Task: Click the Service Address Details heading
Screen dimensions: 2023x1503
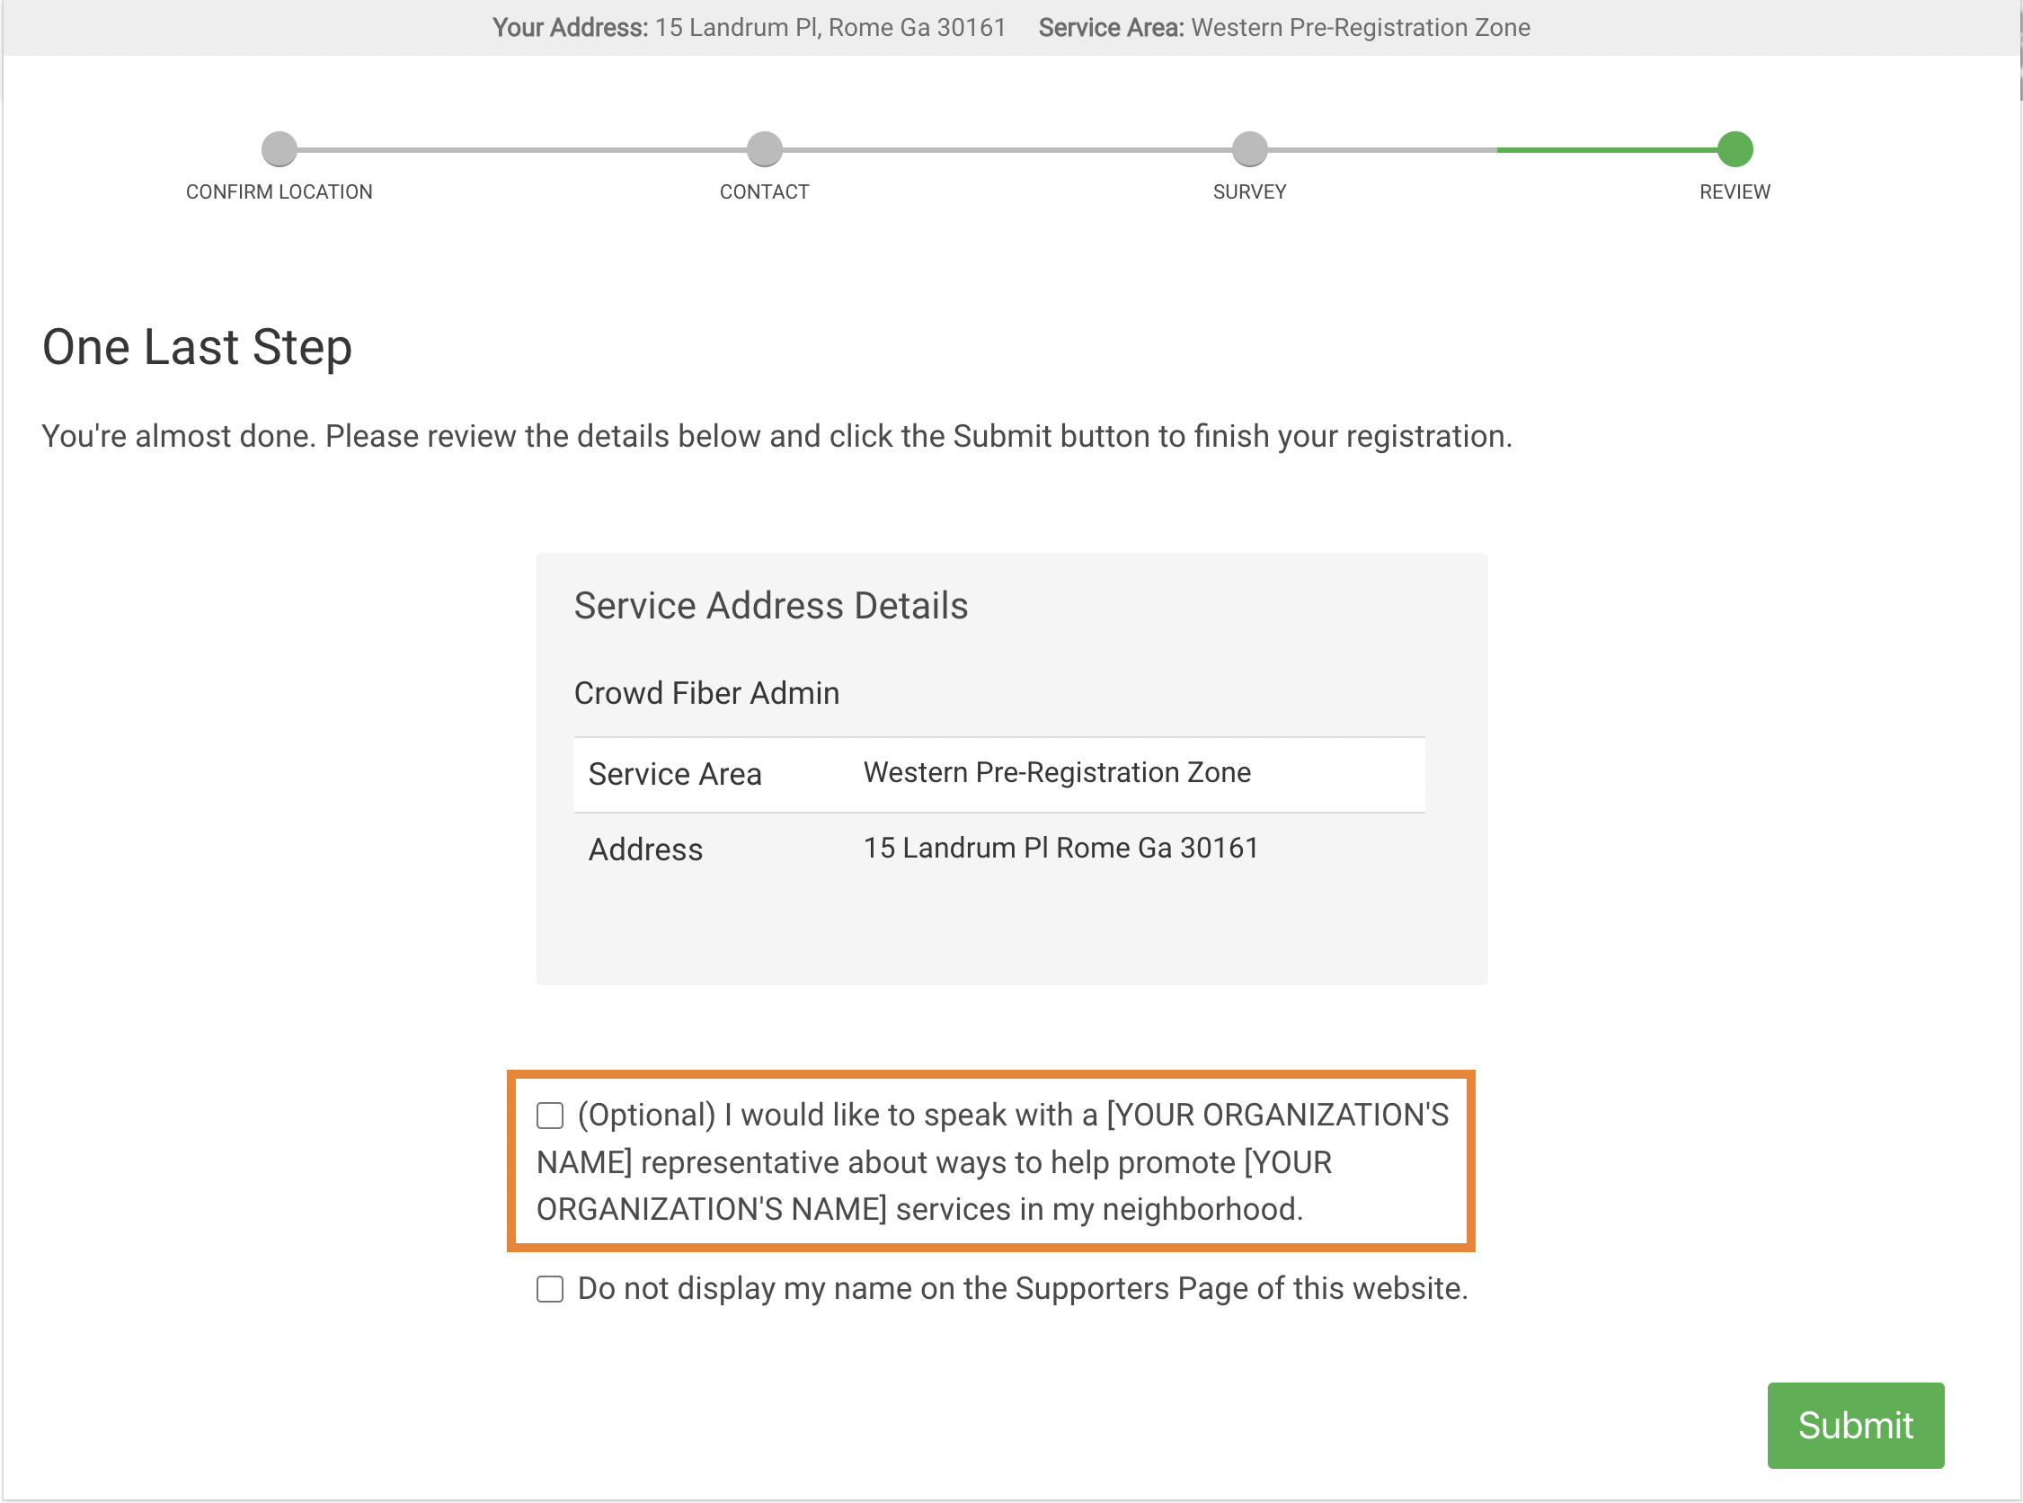Action: 770,606
